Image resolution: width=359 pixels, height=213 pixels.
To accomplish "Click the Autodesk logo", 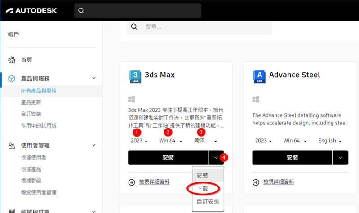I will point(31,10).
